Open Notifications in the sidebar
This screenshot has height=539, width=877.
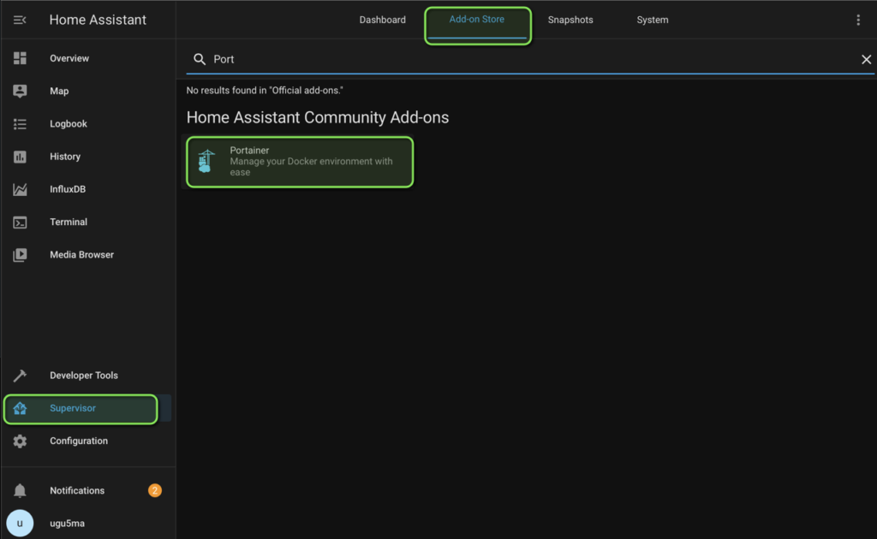[87, 490]
